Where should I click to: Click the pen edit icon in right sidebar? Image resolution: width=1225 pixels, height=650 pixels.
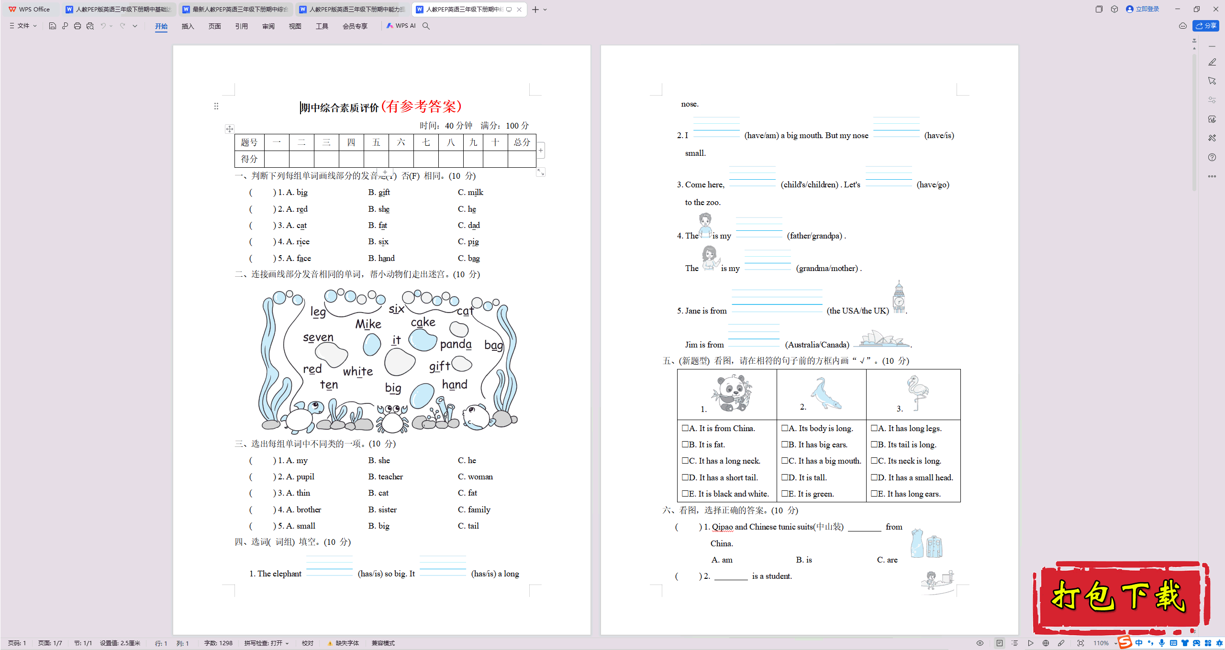coord(1212,62)
